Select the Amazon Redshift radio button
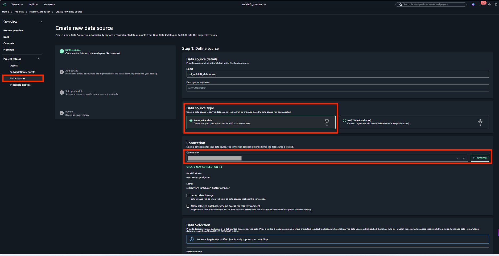Screen dimensions: 499x256 pyautogui.click(x=191, y=121)
